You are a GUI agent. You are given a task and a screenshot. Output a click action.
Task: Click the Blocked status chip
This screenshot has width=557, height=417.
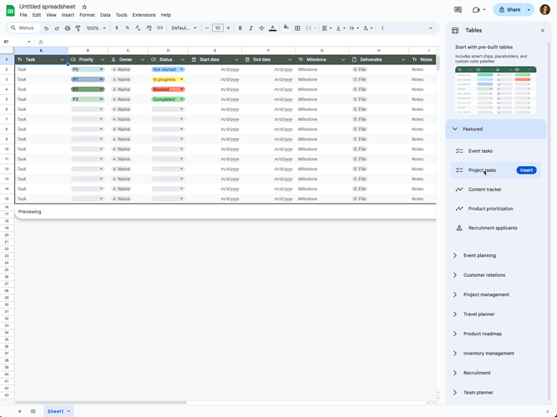tap(168, 89)
